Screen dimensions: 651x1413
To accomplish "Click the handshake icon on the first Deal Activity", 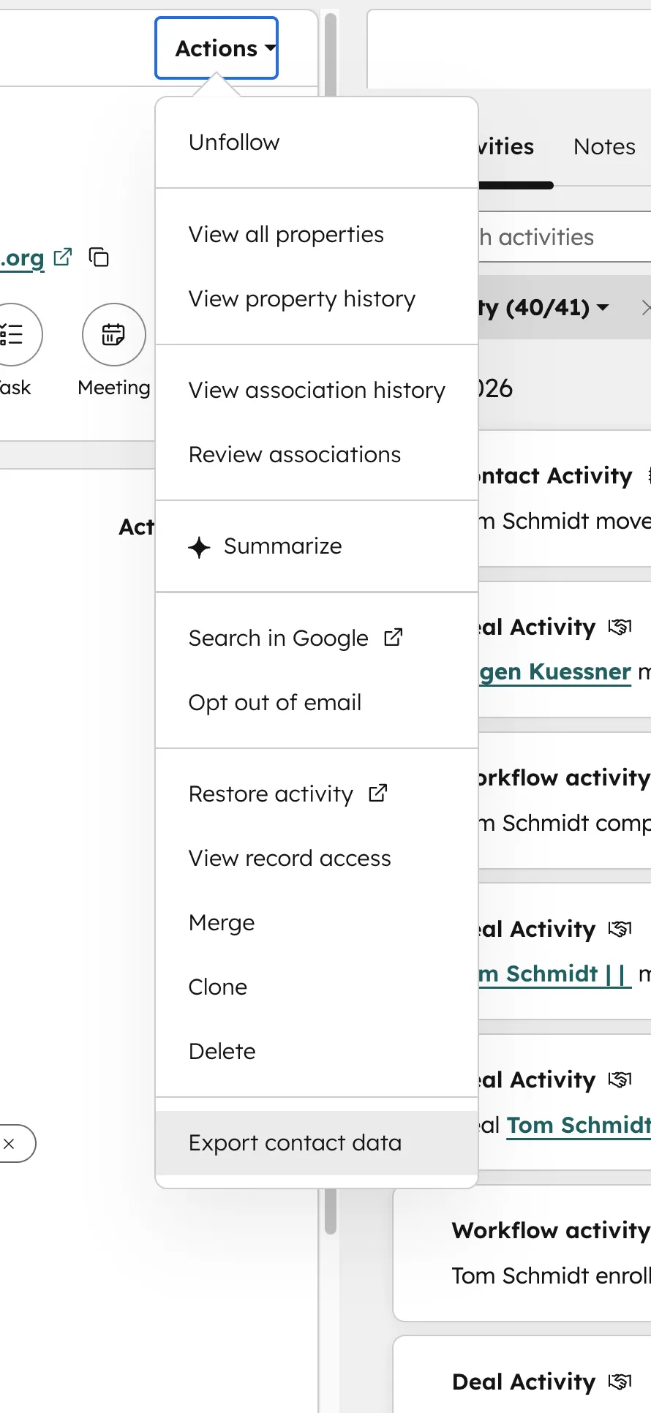I will click(x=620, y=626).
